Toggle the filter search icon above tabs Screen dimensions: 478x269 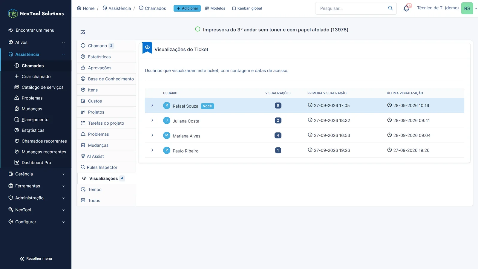pos(83,32)
